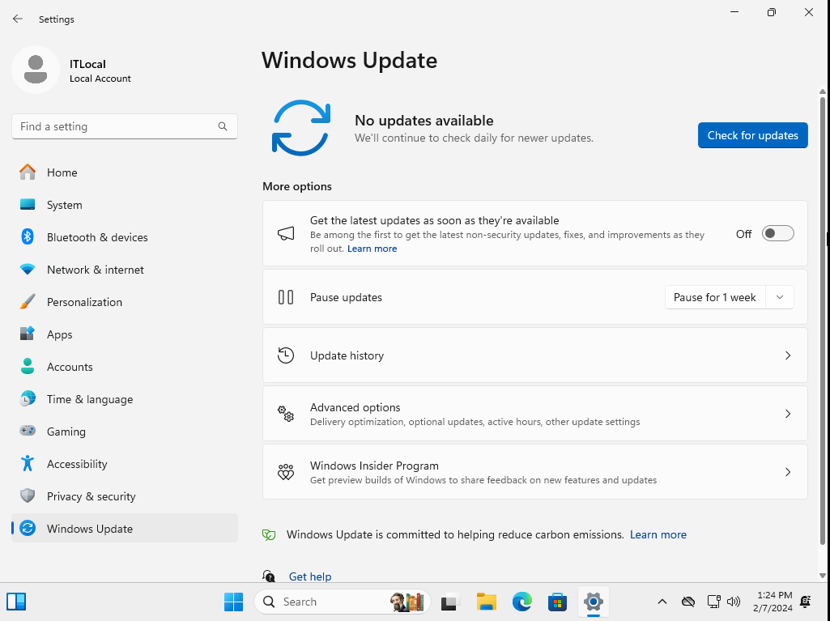Click the Network wifi icon

pos(28,269)
